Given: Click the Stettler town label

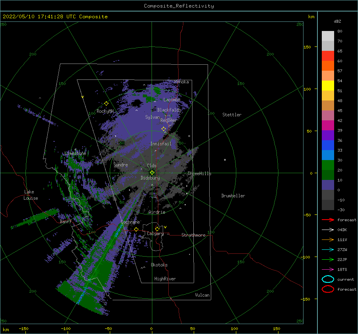Looking at the screenshot, I should [232, 115].
